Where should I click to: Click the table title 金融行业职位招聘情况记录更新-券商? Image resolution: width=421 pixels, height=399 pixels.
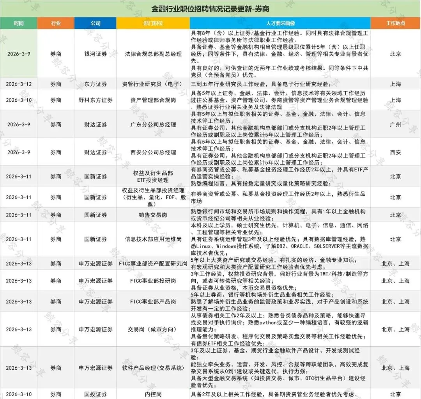pyautogui.click(x=210, y=9)
